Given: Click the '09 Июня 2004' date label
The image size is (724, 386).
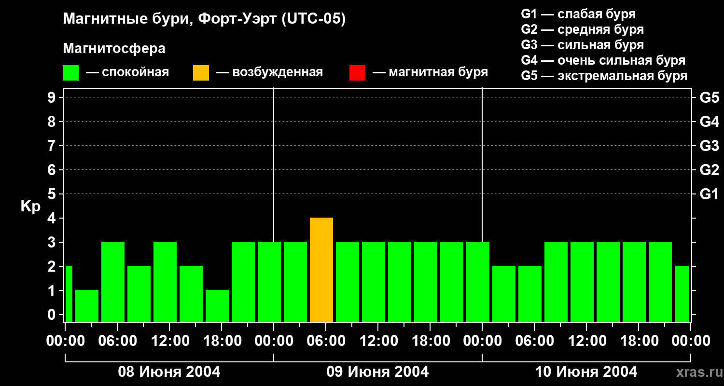Looking at the screenshot, I should point(377,372).
